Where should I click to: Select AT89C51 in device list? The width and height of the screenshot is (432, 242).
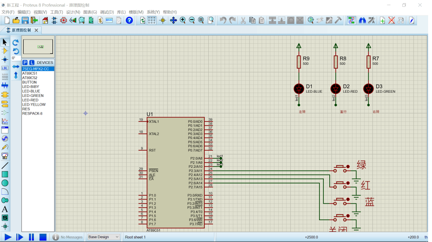pos(38,73)
